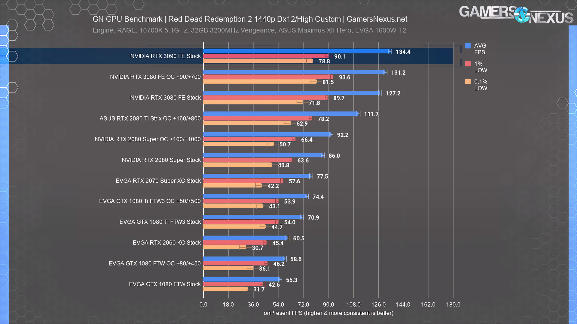Click the 1% LOW red legend swatch
Viewport: 577px width, 324px height.
468,64
